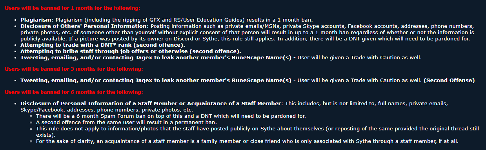Click the red '1 month' ban heading
The image size is (486, 150).
72,8
